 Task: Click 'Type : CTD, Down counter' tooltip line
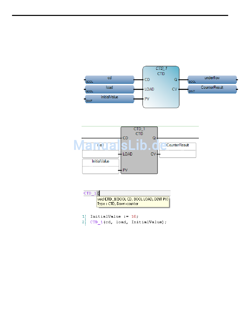coord(118,204)
